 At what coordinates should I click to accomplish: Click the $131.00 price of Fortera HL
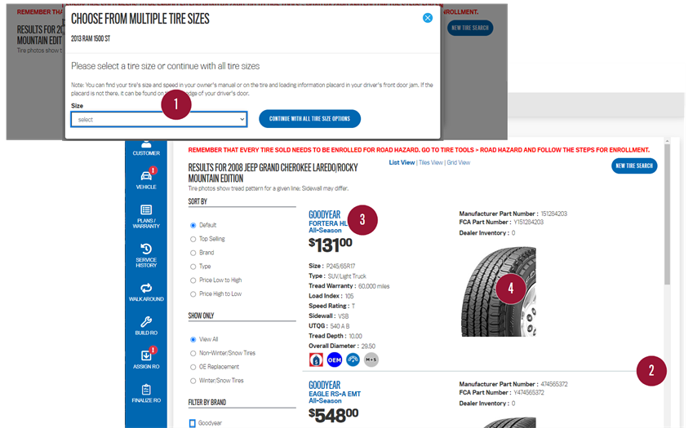(x=330, y=245)
